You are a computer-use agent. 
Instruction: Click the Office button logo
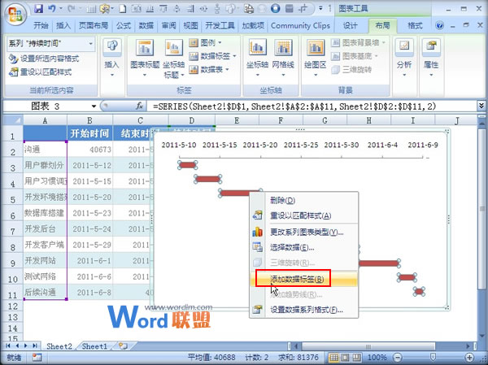pyautogui.click(x=15, y=15)
